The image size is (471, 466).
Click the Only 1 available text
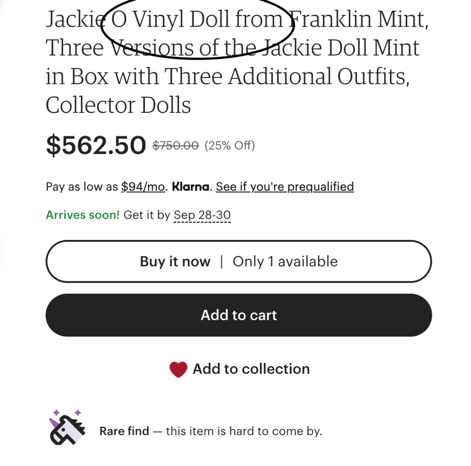click(x=285, y=262)
